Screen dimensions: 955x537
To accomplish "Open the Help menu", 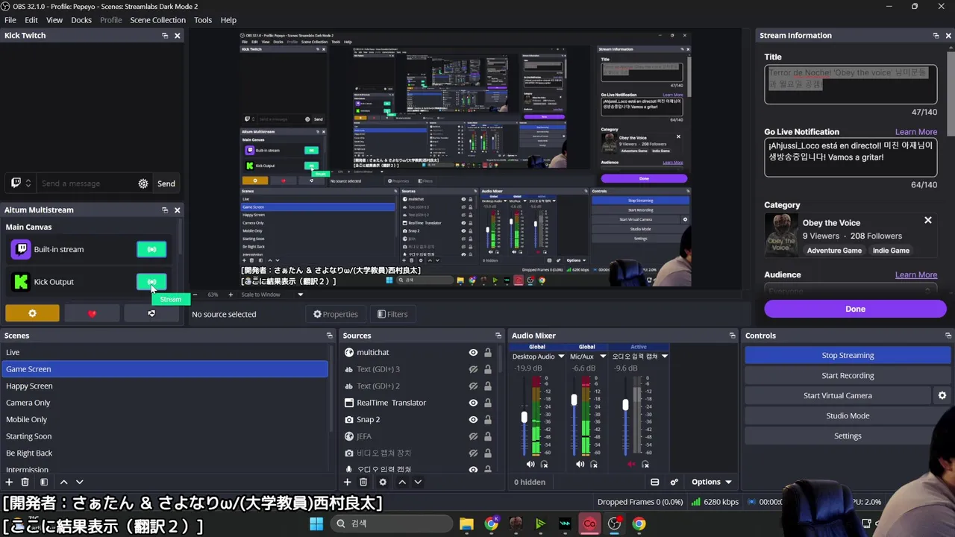I will pyautogui.click(x=228, y=20).
